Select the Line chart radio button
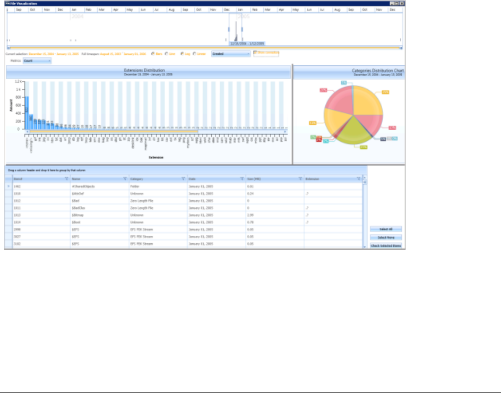Viewport: 501px width, 393px height. pos(167,54)
